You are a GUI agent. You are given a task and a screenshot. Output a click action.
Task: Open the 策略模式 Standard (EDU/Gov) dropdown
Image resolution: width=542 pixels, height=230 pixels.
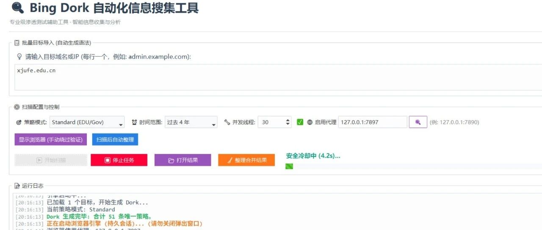[x=87, y=122]
